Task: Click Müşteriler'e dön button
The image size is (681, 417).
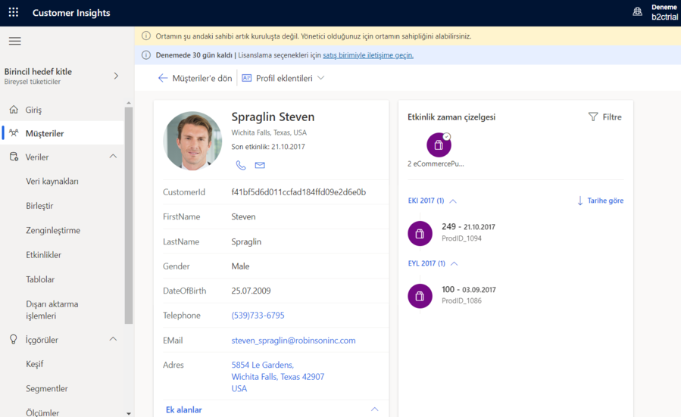Action: tap(195, 78)
